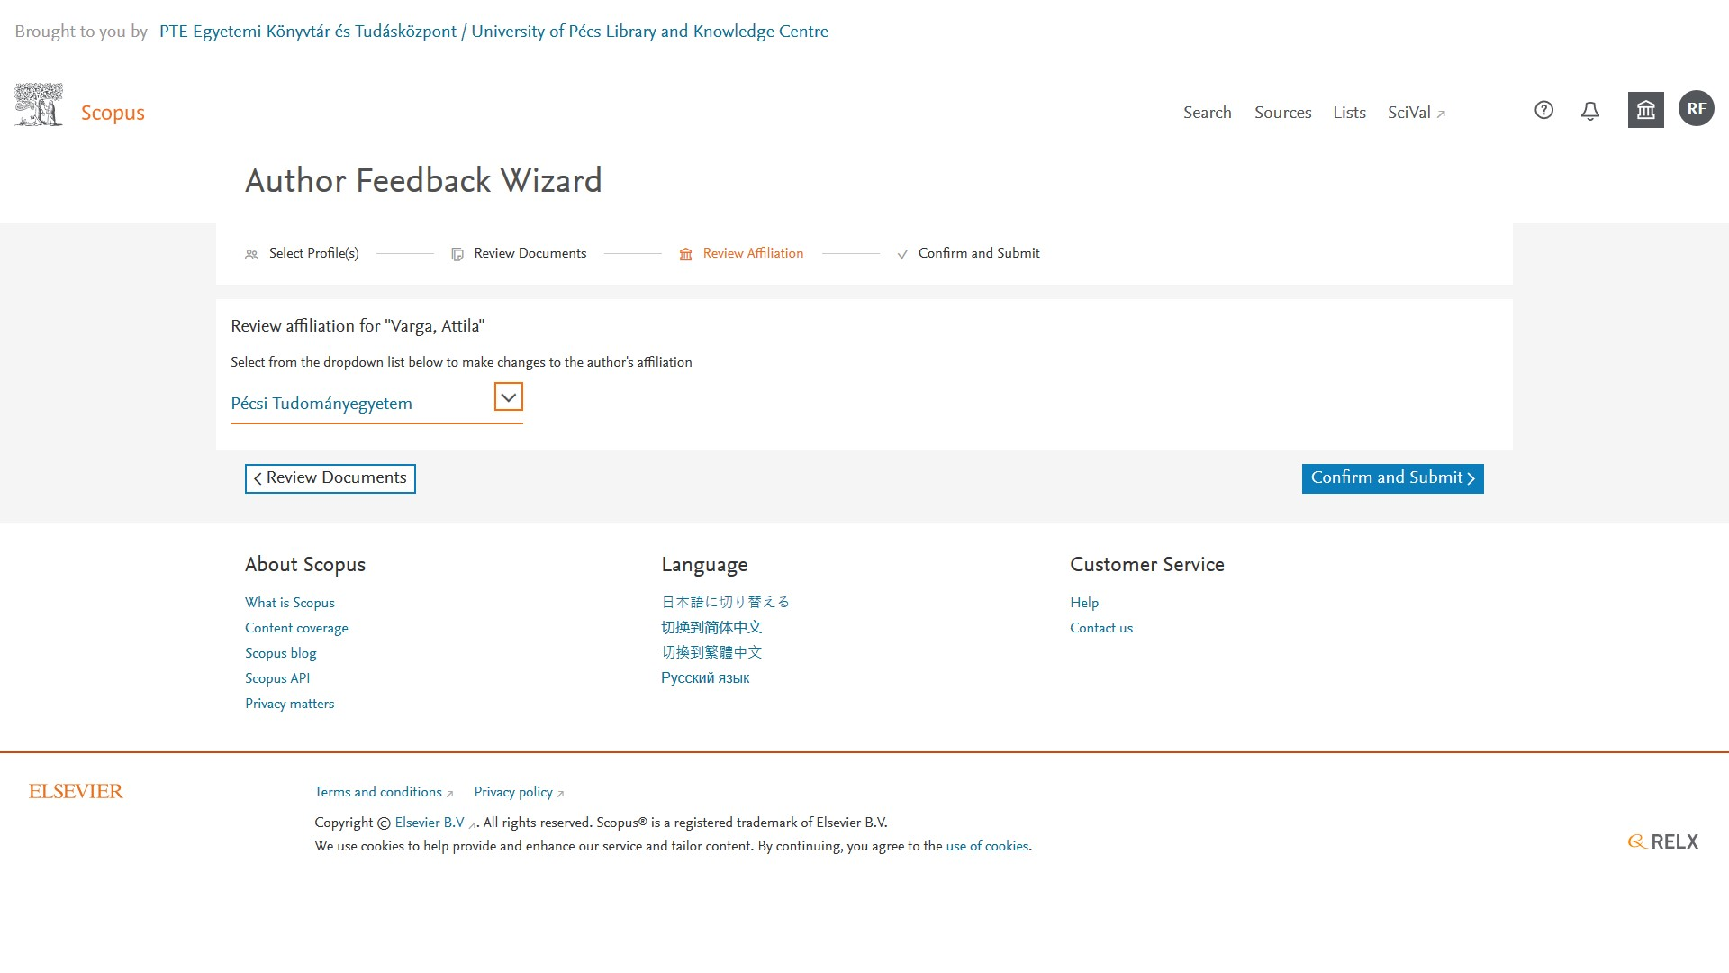This screenshot has height=973, width=1729.
Task: Click the Confirm and Submit checkmark icon
Action: (902, 255)
